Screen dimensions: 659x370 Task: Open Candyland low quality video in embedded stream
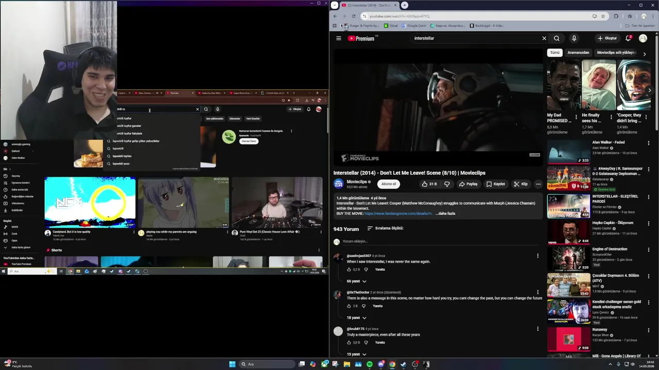[x=90, y=202]
